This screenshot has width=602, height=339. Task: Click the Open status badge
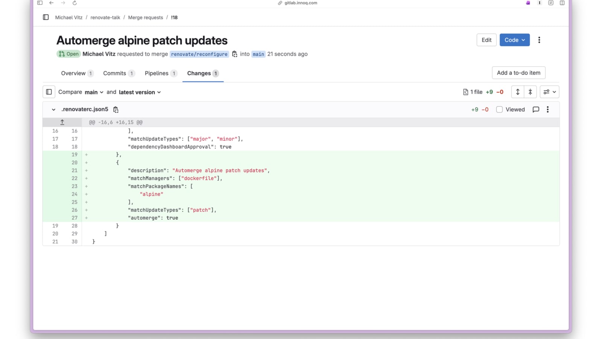tap(68, 54)
